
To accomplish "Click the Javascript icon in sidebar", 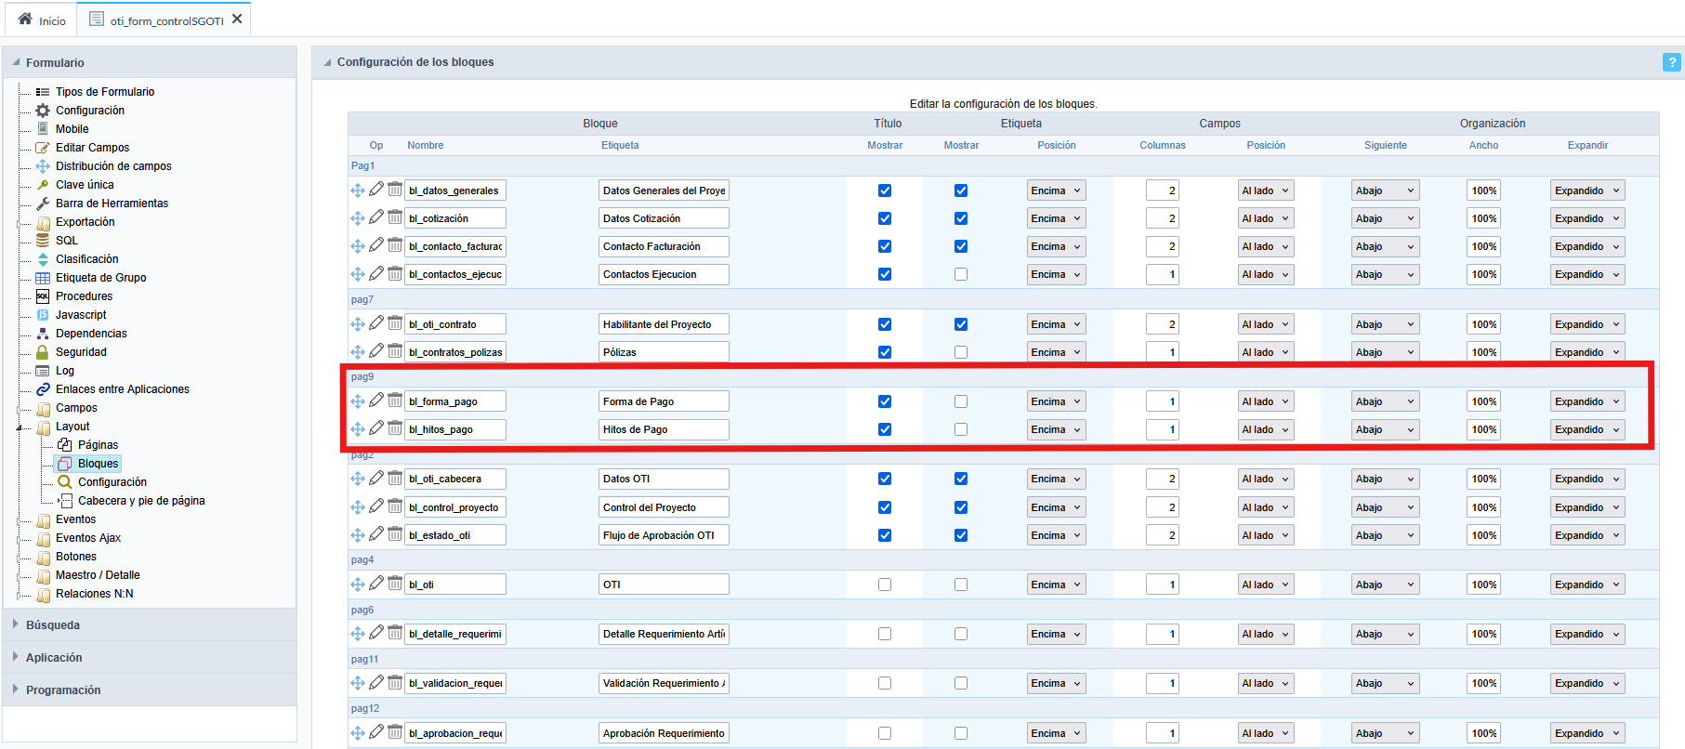I will 43,315.
